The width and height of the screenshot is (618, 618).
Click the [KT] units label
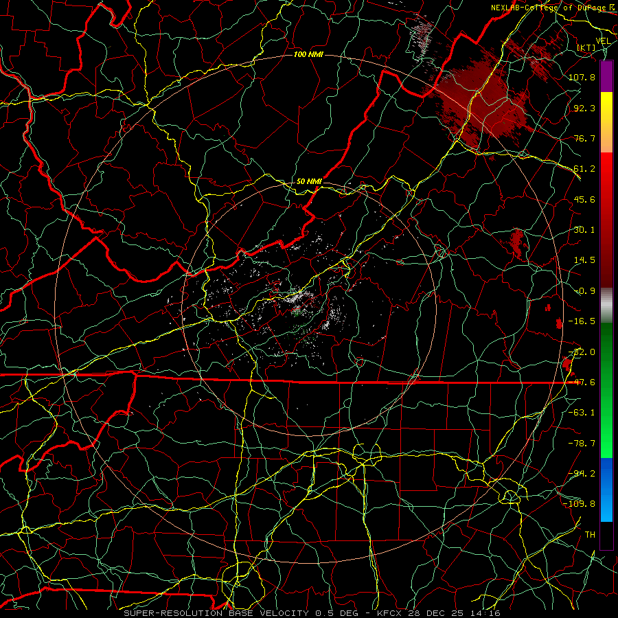(586, 47)
